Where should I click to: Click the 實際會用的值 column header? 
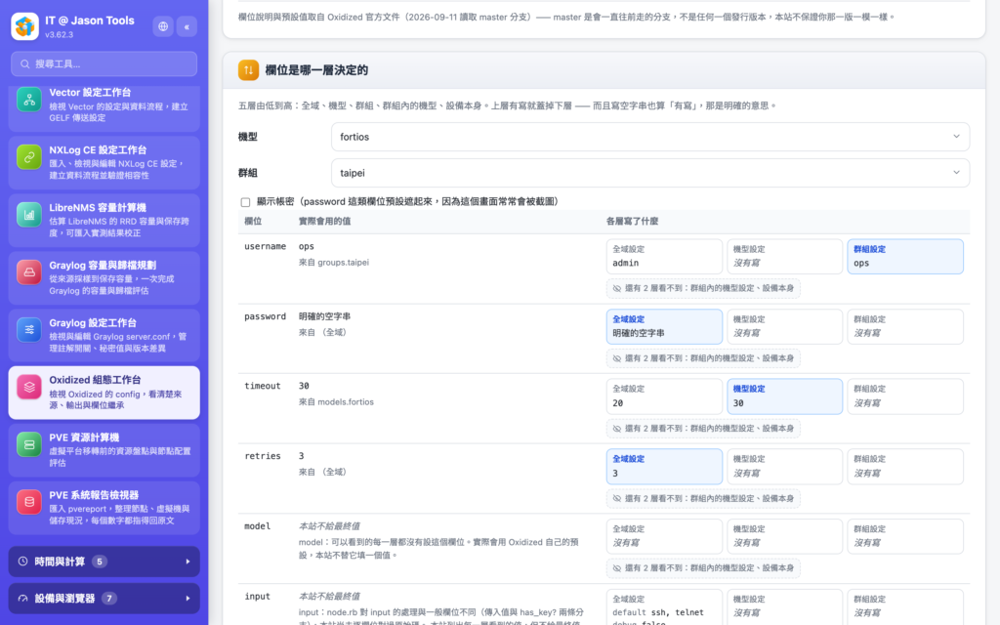click(324, 222)
